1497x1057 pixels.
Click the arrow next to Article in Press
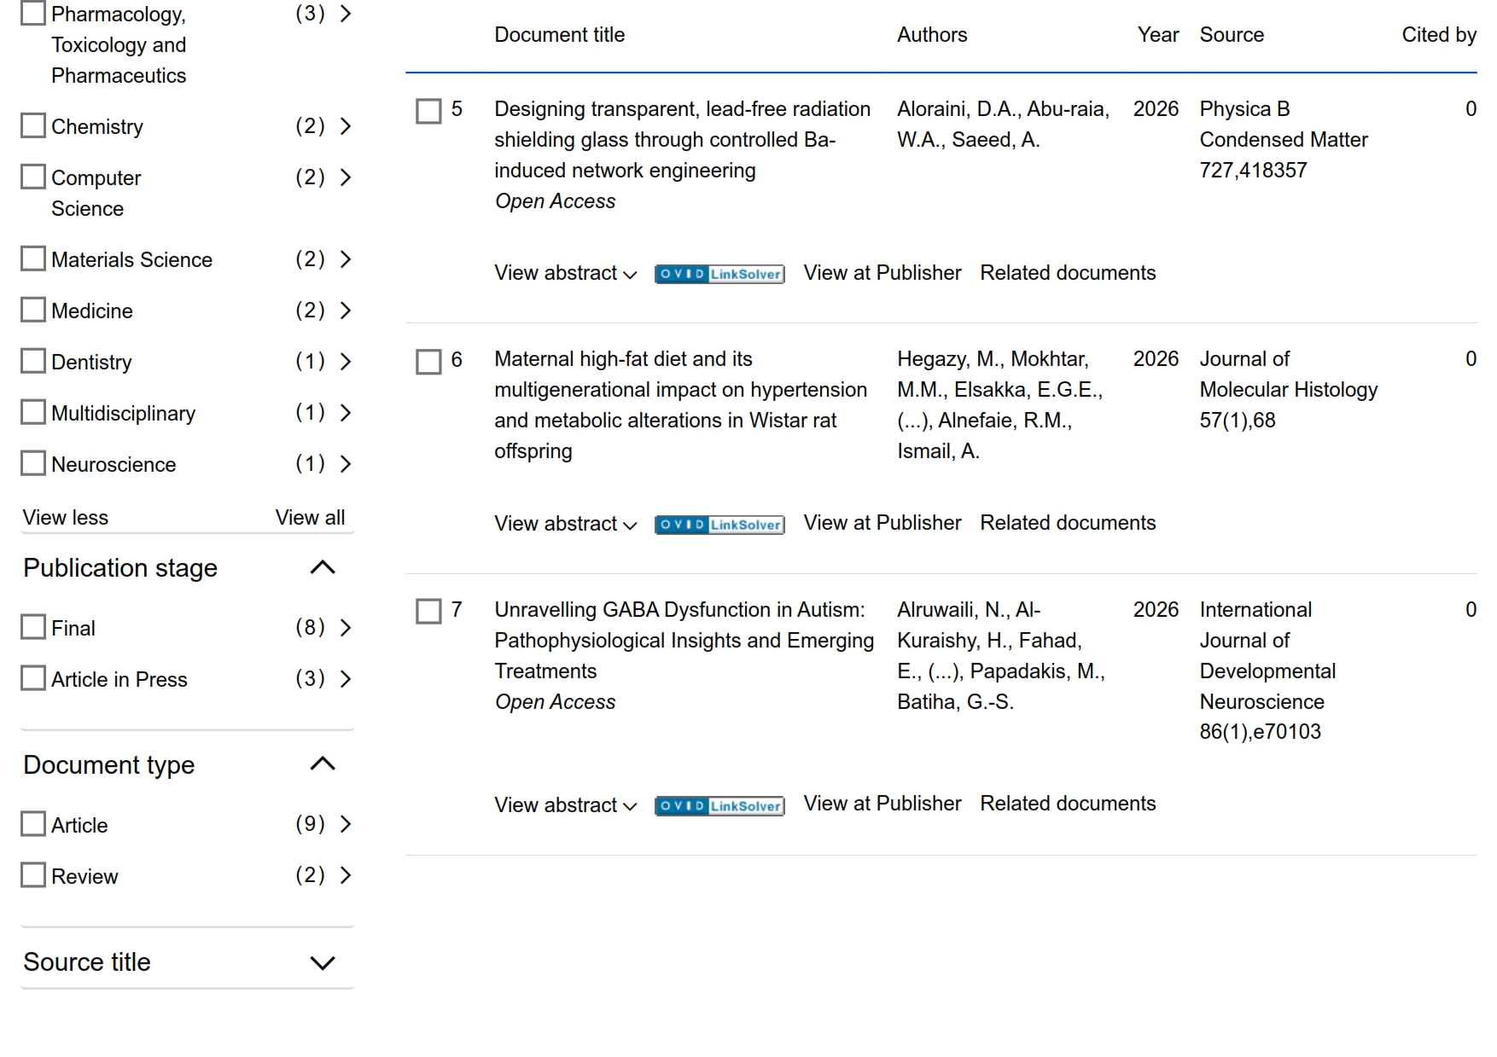pyautogui.click(x=346, y=679)
